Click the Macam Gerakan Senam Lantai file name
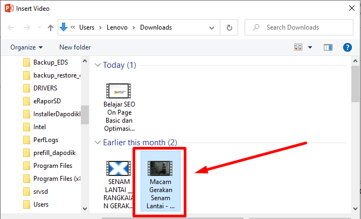The width and height of the screenshot is (361, 219). pos(161,194)
